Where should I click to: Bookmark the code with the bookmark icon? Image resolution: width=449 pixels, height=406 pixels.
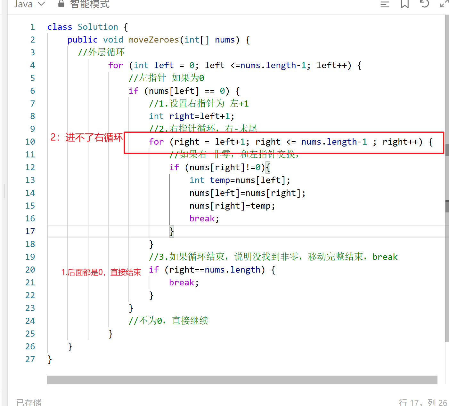click(404, 4)
